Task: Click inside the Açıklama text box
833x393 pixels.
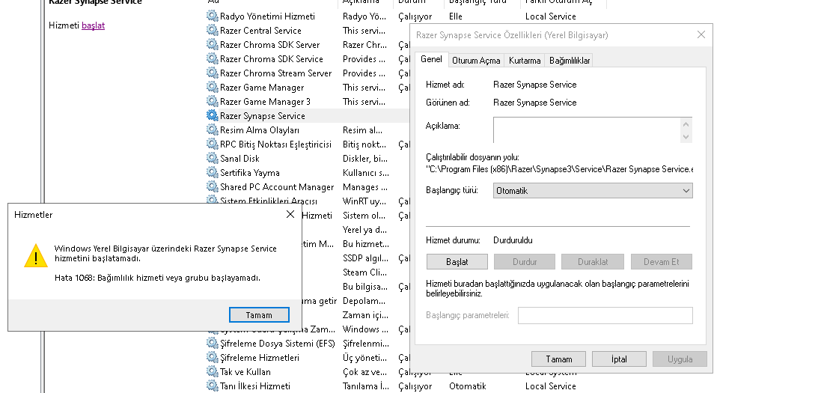Action: [587, 130]
